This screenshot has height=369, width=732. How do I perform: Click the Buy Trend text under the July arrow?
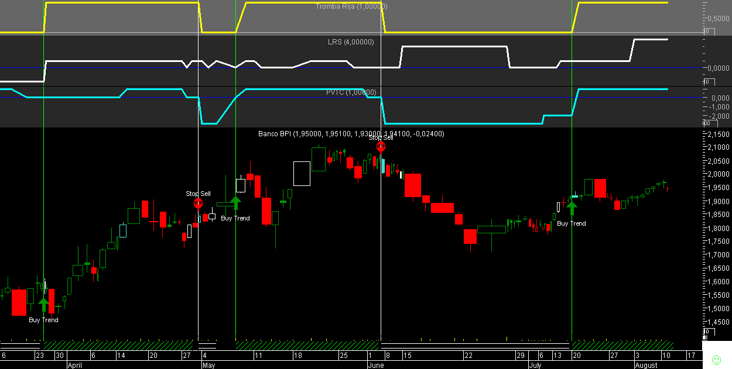(572, 223)
